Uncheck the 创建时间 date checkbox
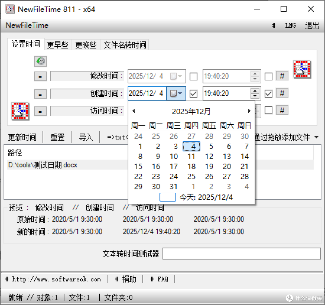 click(x=193, y=94)
